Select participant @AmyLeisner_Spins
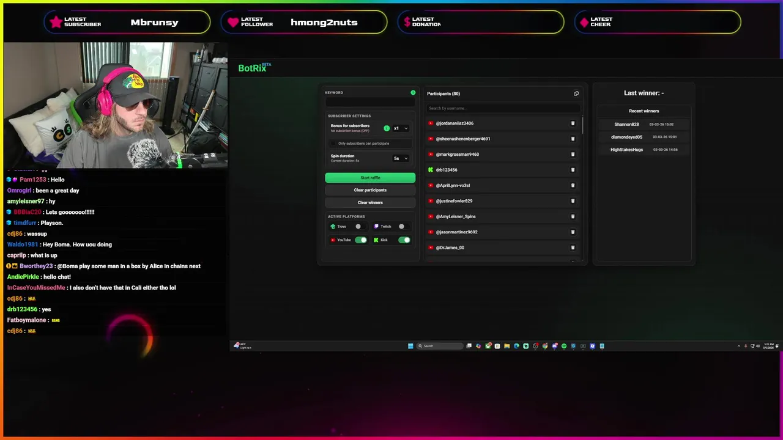 [456, 216]
